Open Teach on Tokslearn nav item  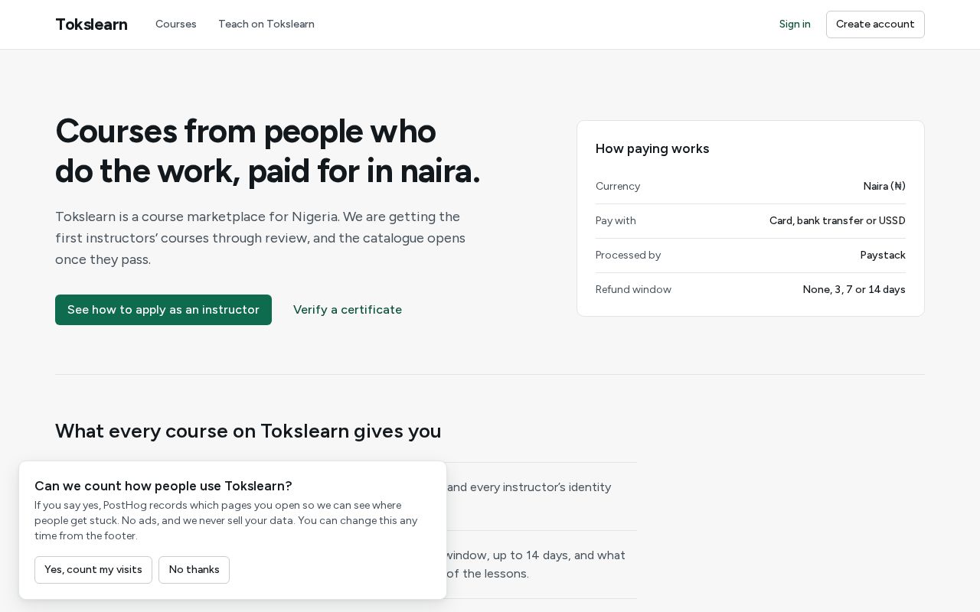click(266, 24)
